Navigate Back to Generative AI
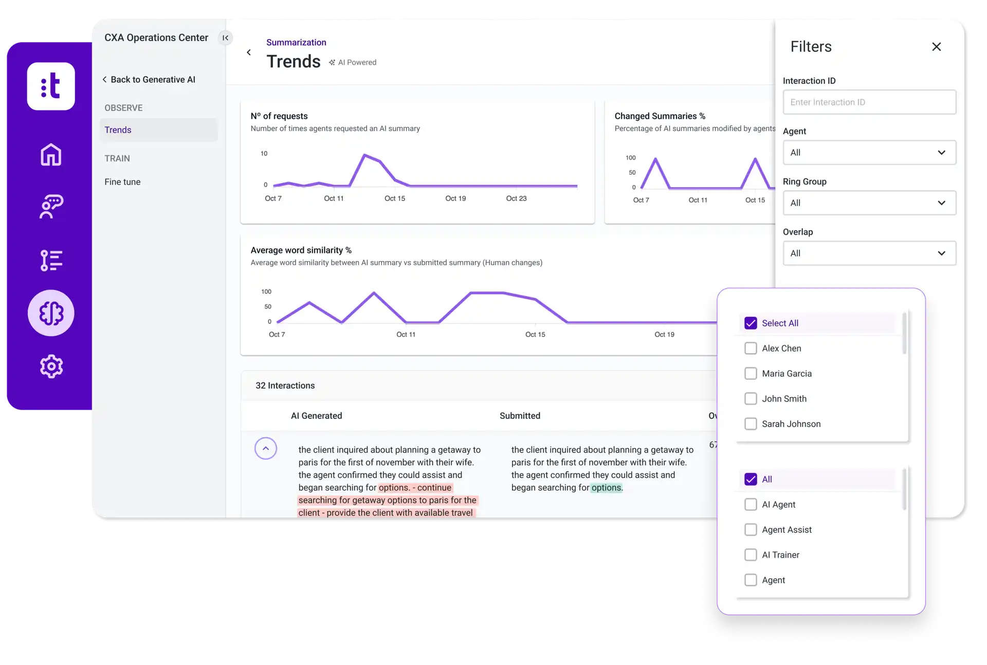The height and width of the screenshot is (665, 987). (149, 80)
